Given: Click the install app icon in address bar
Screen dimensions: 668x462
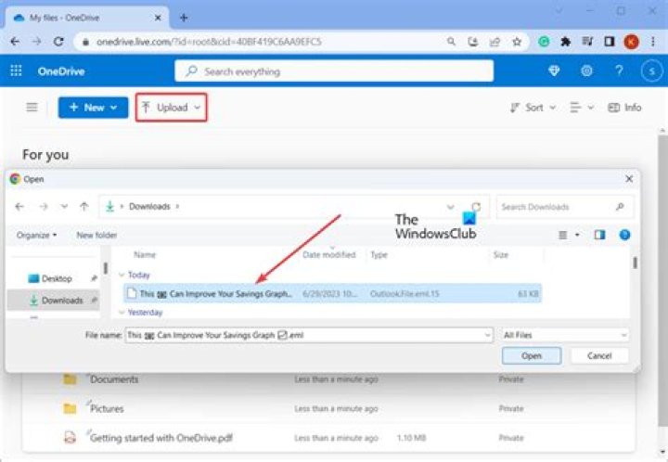Looking at the screenshot, I should [x=473, y=42].
